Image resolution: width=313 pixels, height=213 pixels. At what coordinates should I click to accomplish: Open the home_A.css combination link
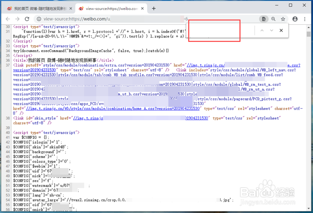(x=113, y=109)
